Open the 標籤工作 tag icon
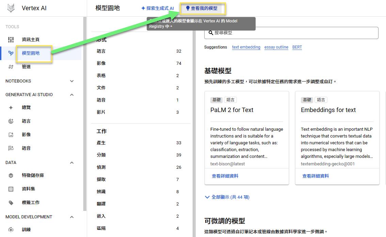386x237 pixels. (x=11, y=203)
